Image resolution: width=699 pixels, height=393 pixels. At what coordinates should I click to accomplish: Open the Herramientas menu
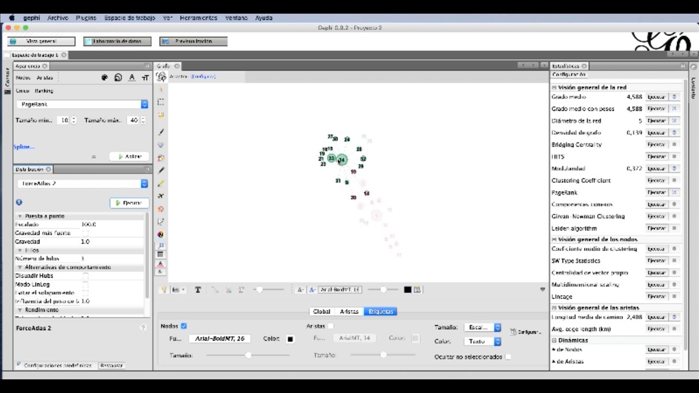(x=198, y=18)
